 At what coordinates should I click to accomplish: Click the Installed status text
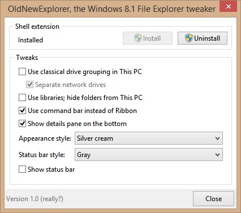click(31, 40)
